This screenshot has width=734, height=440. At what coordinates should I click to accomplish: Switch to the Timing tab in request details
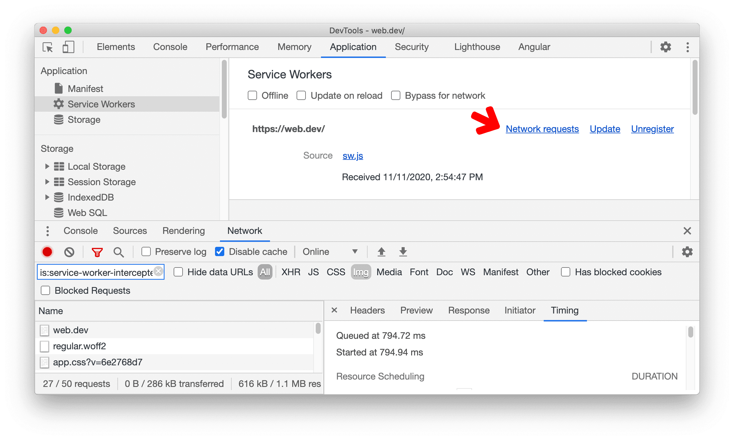(566, 309)
